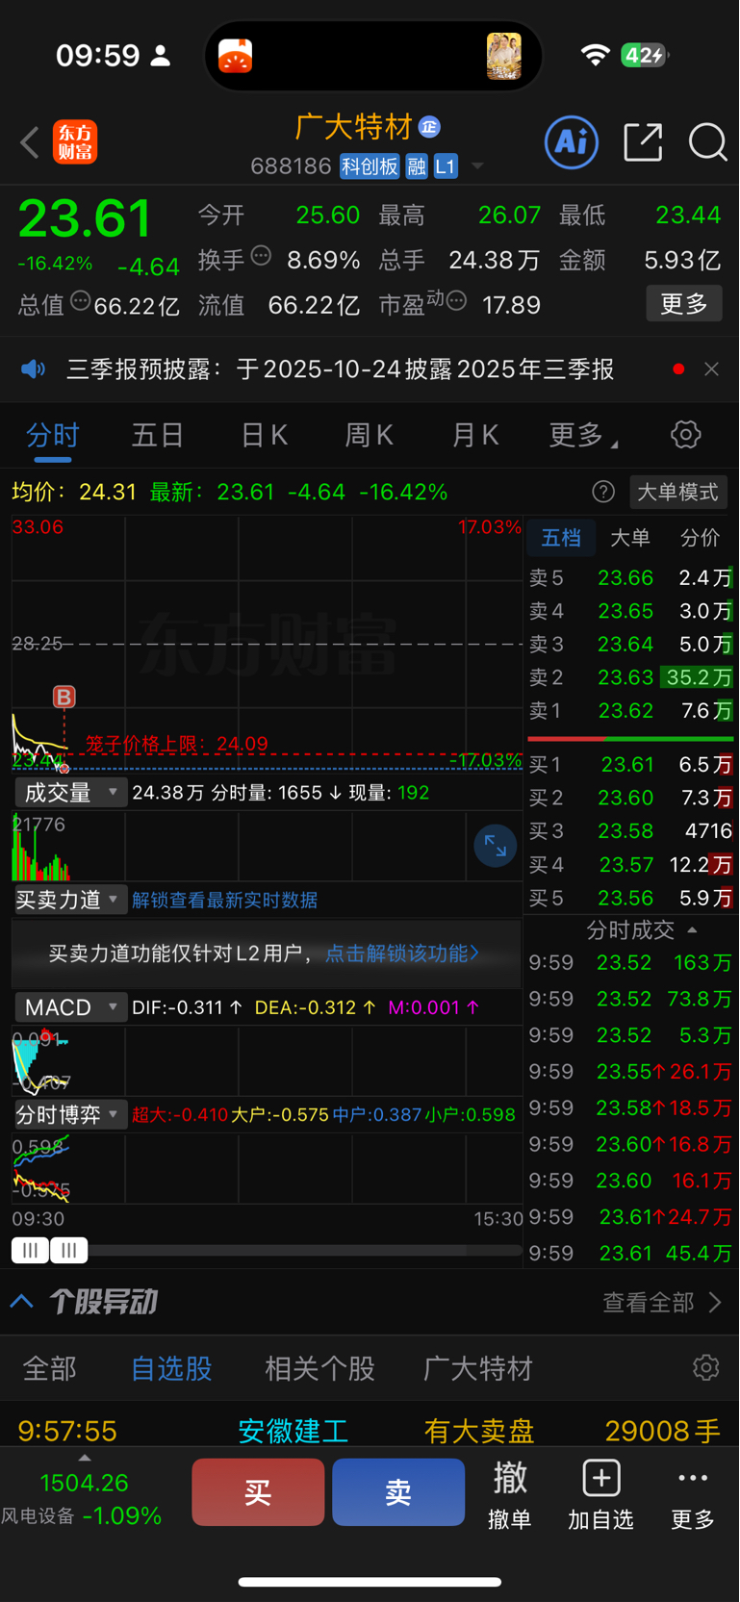This screenshot has height=1602, width=740.
Task: Tap the 科创板 tag
Action: click(370, 166)
